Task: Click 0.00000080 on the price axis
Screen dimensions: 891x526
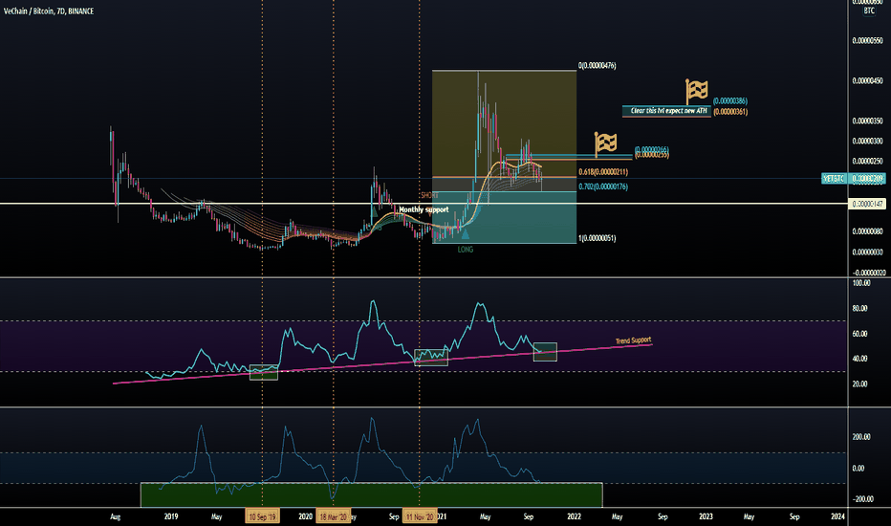Action: click(x=868, y=231)
